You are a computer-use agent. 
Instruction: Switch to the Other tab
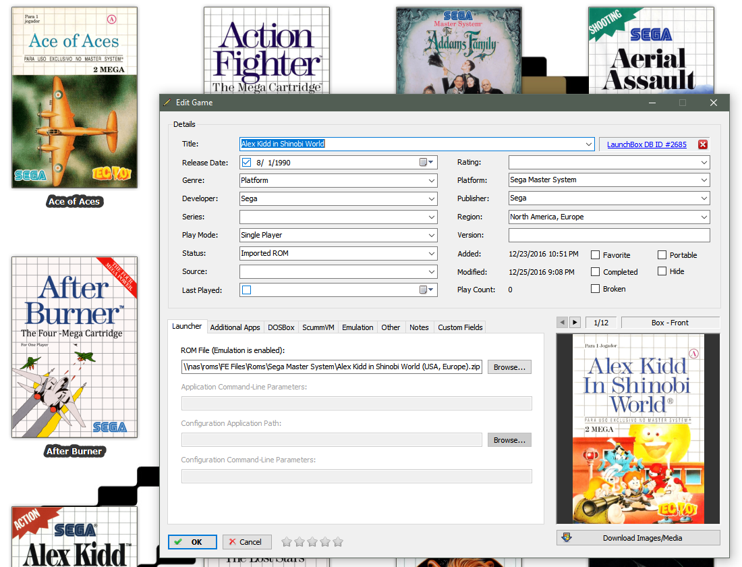pos(391,327)
